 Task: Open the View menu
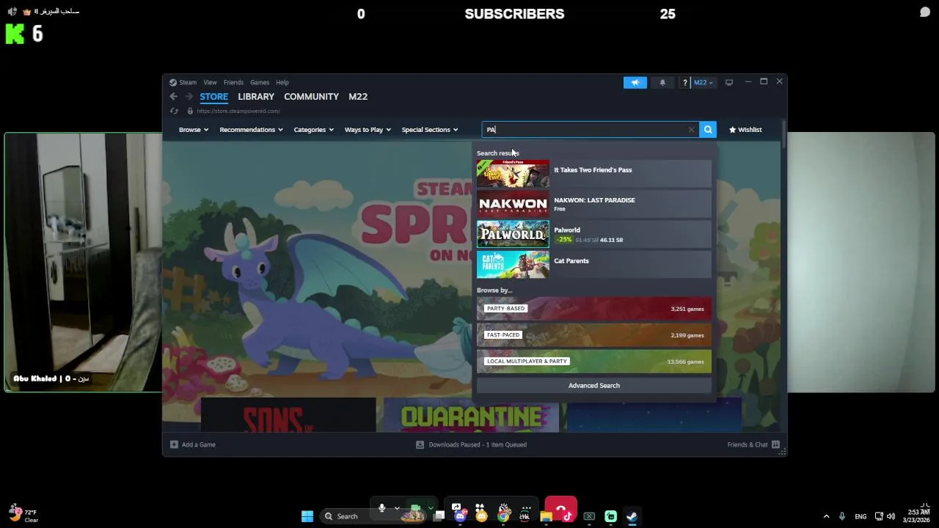tap(210, 82)
